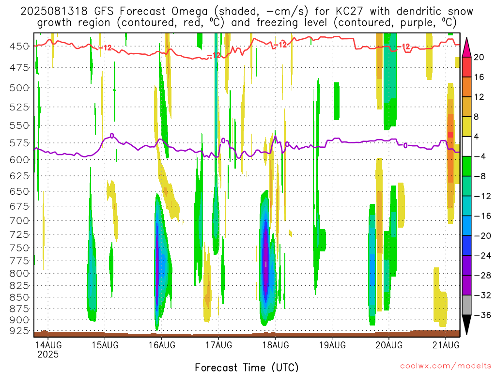Select the gray segment between -32 and -36
The image size is (496, 372).
pyautogui.click(x=466, y=305)
